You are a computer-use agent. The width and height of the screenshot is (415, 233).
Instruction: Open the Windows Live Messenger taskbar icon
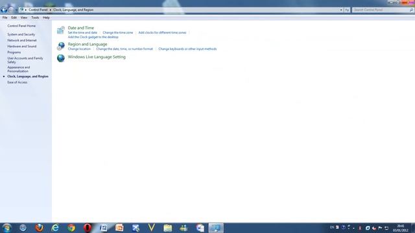pyautogui.click(x=184, y=228)
